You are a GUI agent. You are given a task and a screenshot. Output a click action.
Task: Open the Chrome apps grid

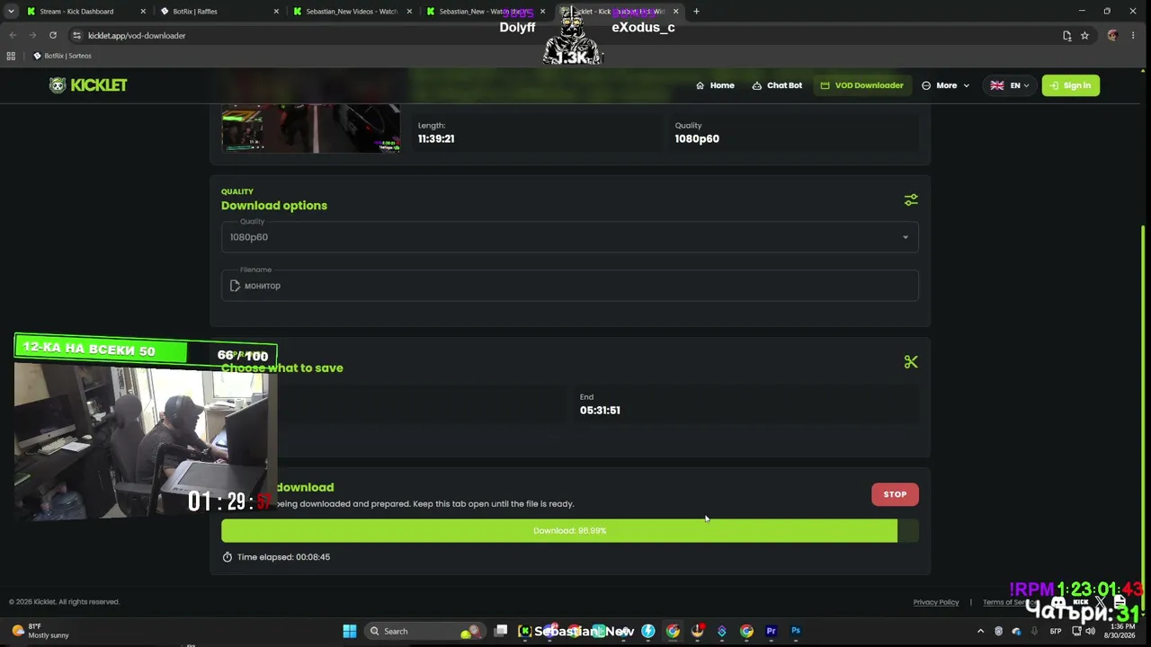(11, 56)
